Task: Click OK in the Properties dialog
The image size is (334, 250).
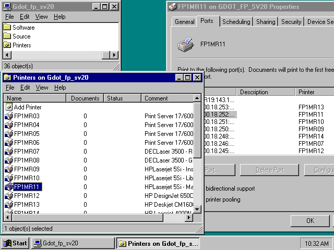Action: 310,220
